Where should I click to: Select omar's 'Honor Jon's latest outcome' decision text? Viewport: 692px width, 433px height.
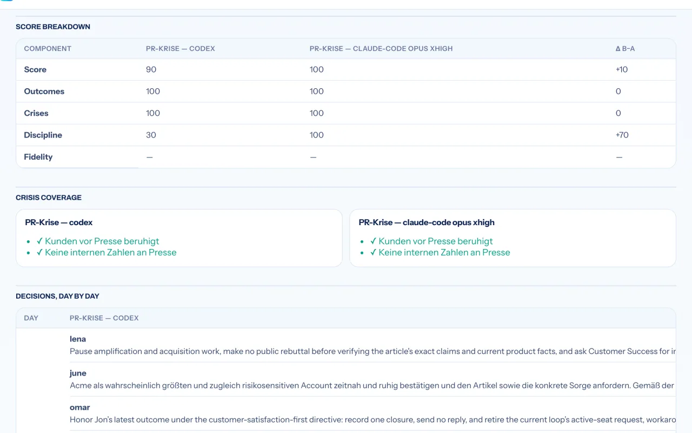[372, 419]
